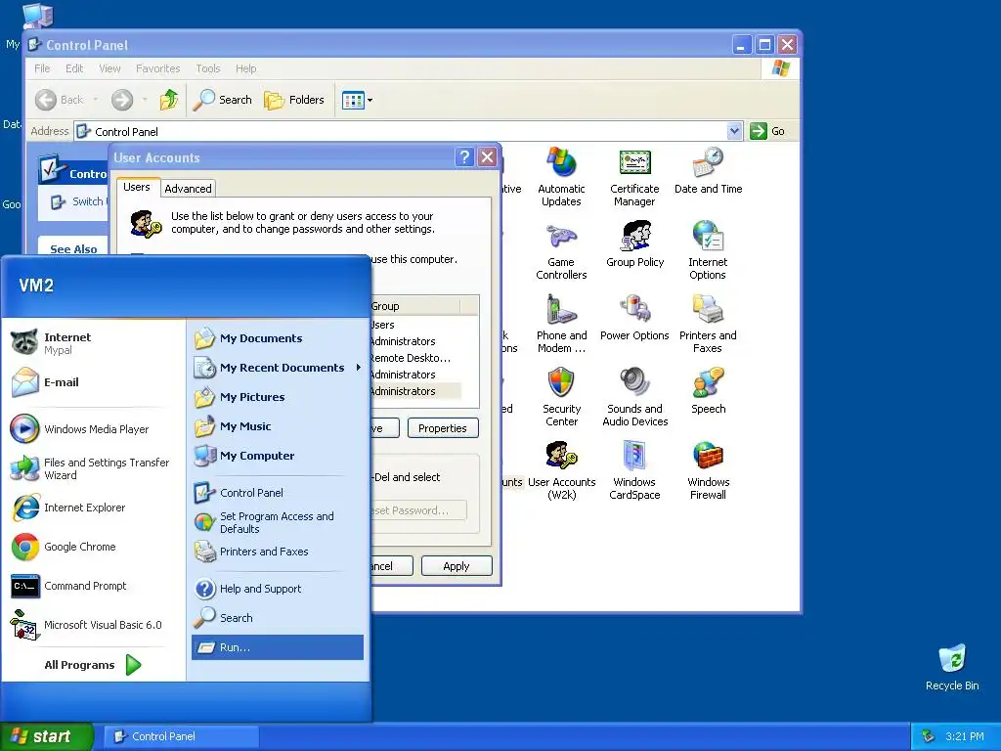Viewport: 1001px width, 751px height.
Task: Click User Accounts help question button
Action: tap(464, 157)
